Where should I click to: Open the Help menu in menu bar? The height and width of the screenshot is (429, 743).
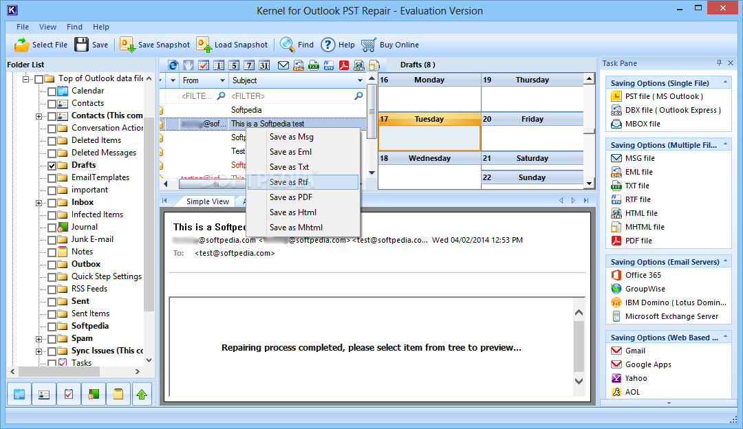pyautogui.click(x=100, y=27)
